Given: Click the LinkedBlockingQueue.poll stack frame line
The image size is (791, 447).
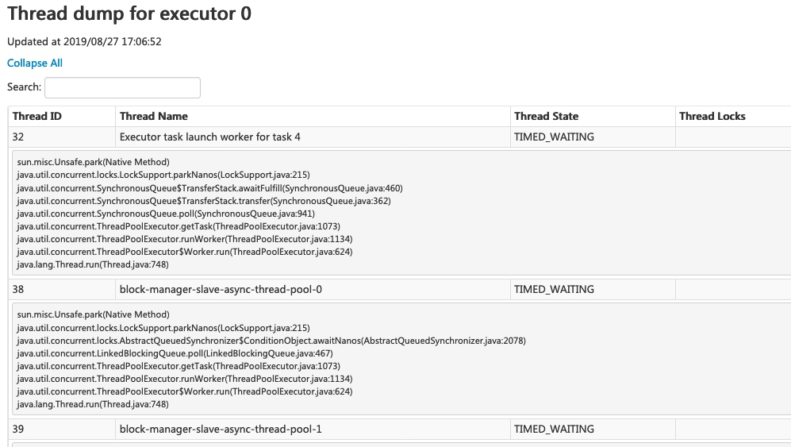Looking at the screenshot, I should pos(175,353).
